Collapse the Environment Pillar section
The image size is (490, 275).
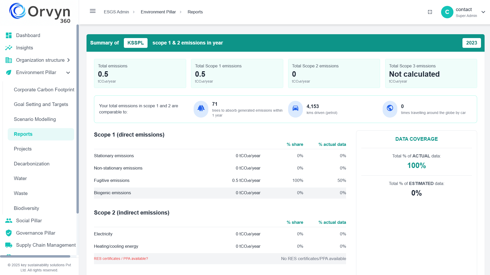point(68,73)
